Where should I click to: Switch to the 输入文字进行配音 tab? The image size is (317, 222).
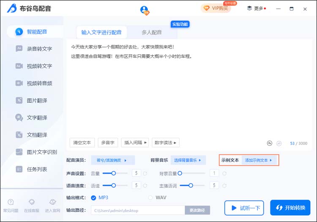[101, 32]
